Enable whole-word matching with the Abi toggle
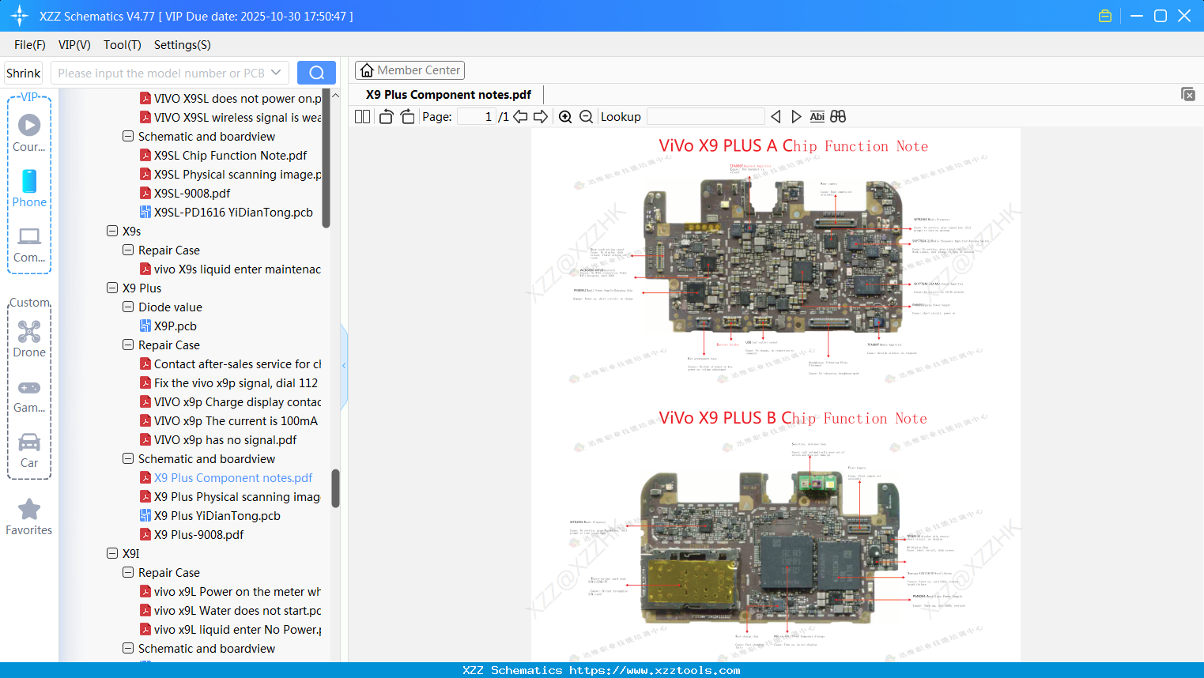Viewport: 1204px width, 678px height. (x=817, y=116)
